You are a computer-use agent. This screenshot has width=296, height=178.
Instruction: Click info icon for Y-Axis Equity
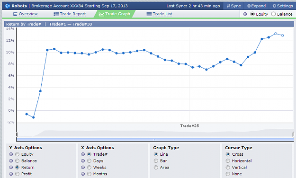pyautogui.click(x=11, y=154)
